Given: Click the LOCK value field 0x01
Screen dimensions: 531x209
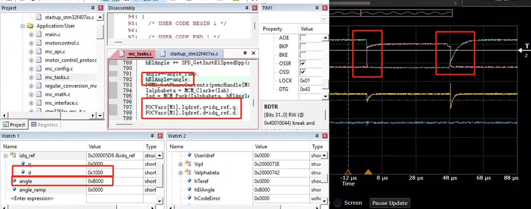Looking at the screenshot, I should 309,81.
